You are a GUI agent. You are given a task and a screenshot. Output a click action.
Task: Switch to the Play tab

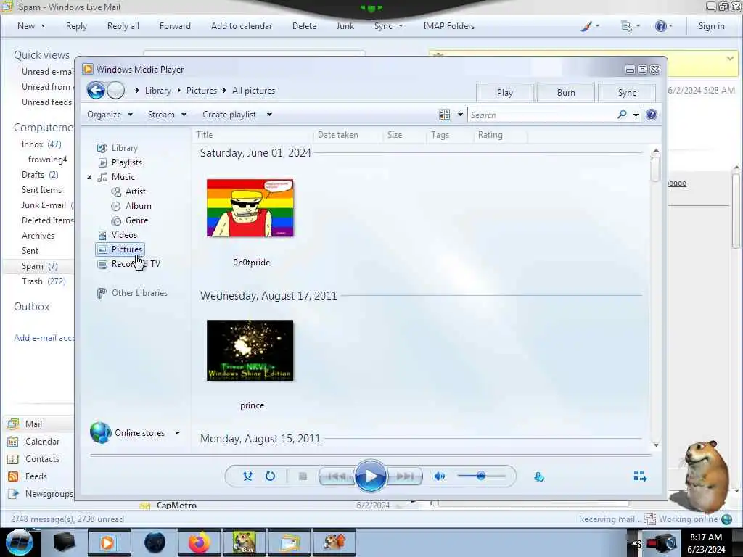click(x=505, y=93)
